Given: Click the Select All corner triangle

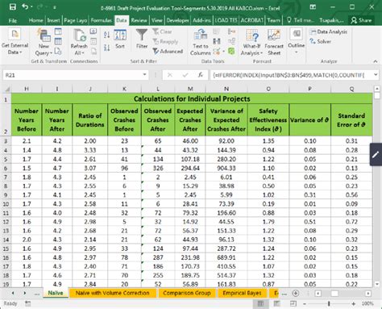Looking at the screenshot, I should (x=7, y=89).
